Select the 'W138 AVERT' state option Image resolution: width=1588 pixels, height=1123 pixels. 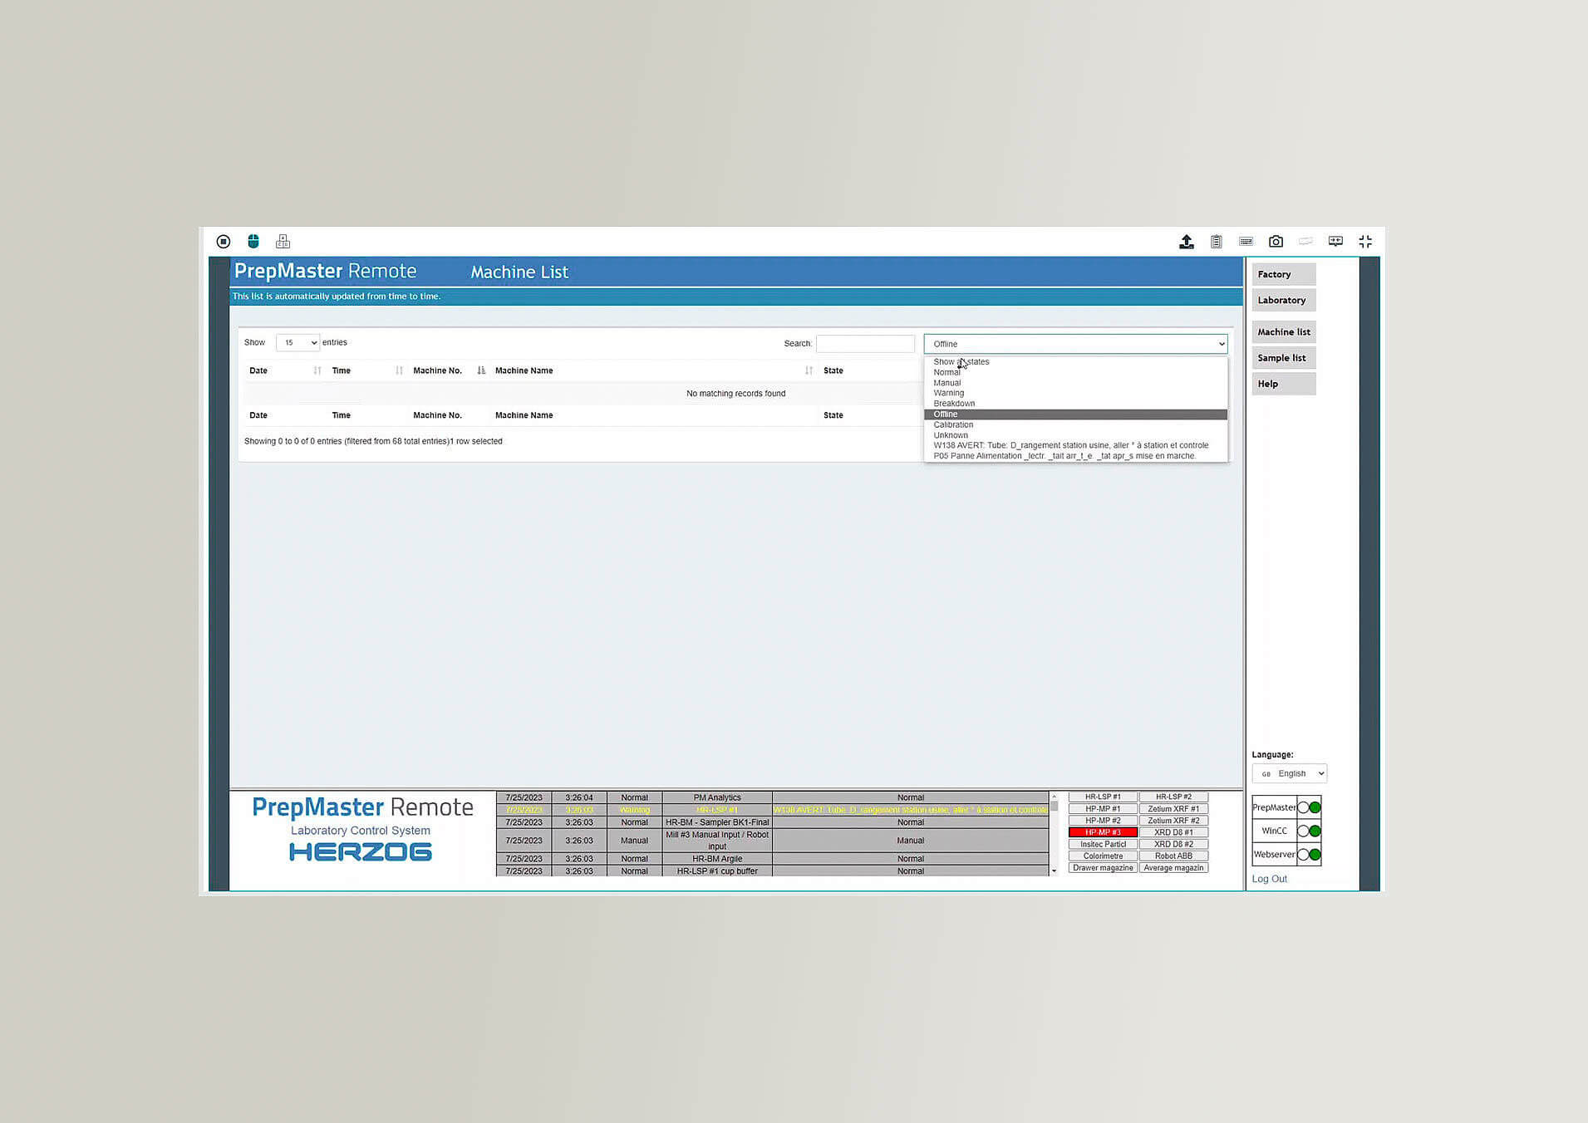tap(1075, 445)
